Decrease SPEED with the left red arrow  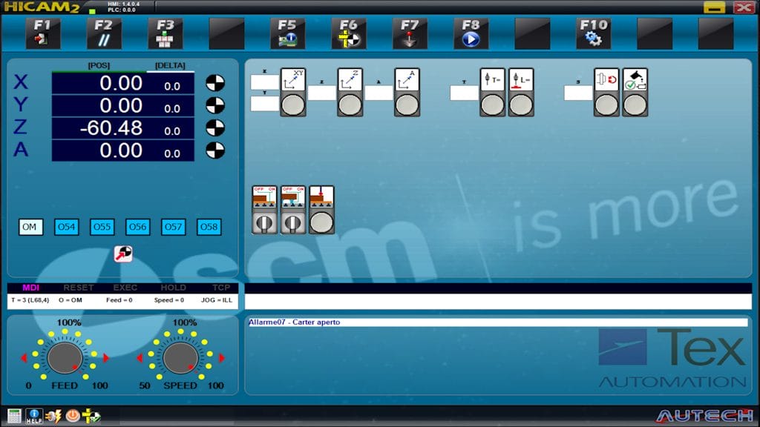click(x=139, y=359)
